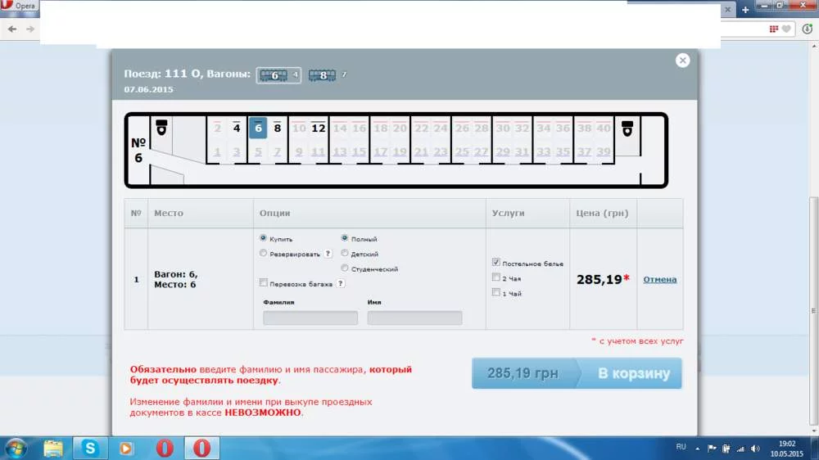The height and width of the screenshot is (460, 819).
Task: Show hidden tray icons arrow
Action: pyautogui.click(x=697, y=448)
